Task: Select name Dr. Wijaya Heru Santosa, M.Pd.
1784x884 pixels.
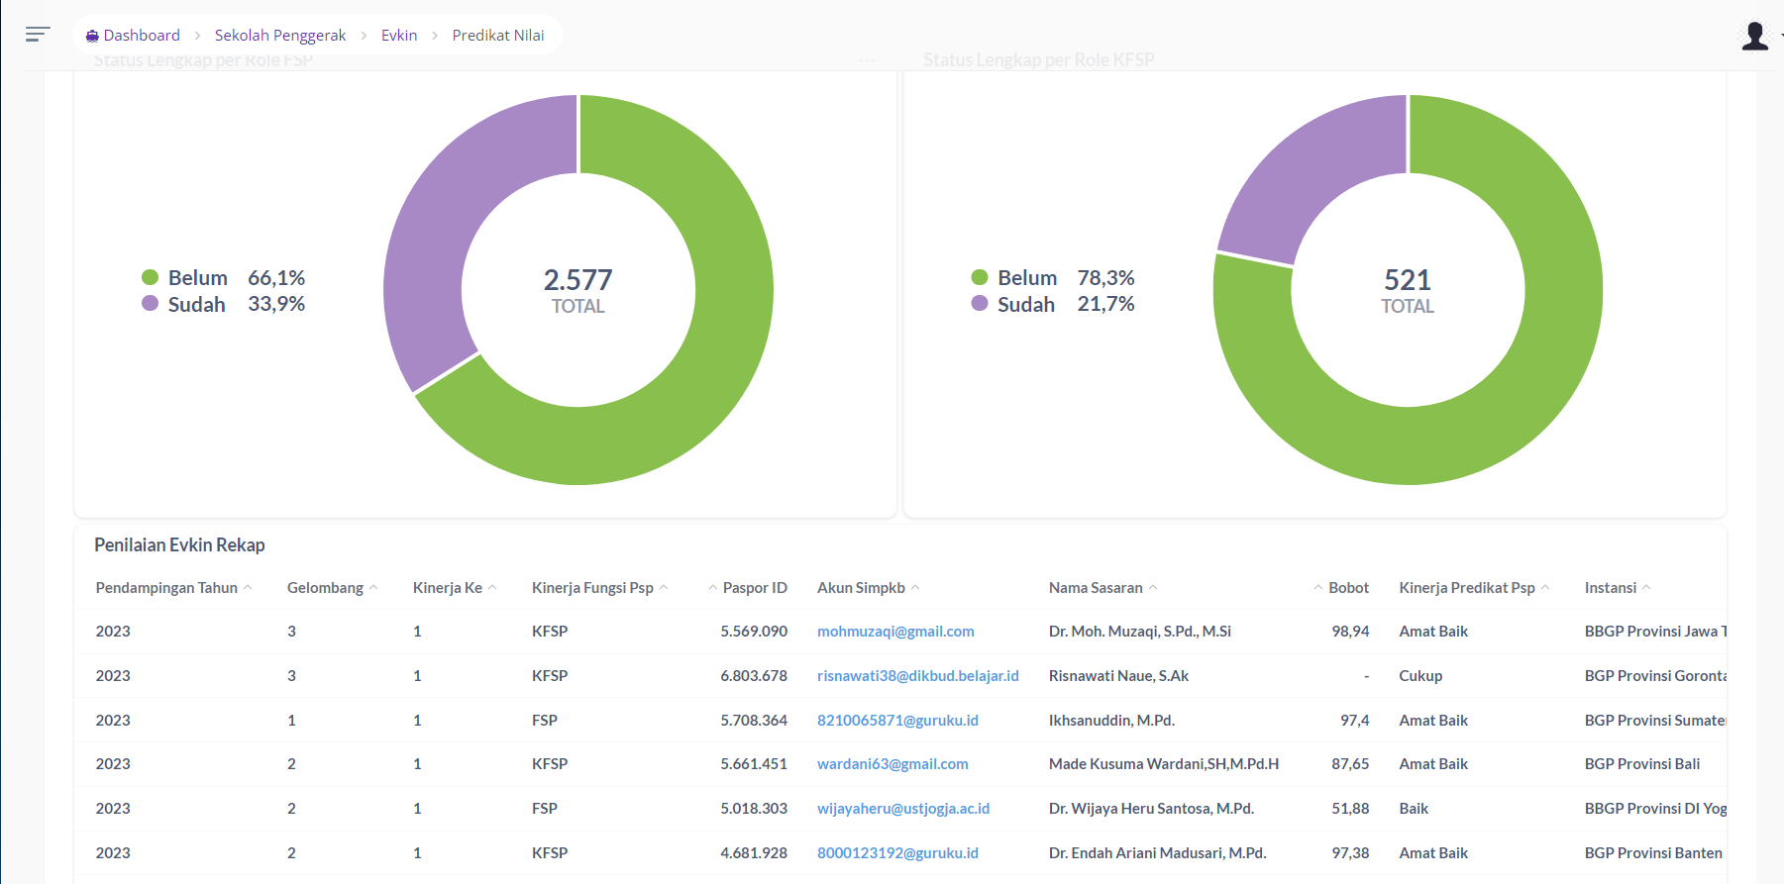Action: [1151, 809]
